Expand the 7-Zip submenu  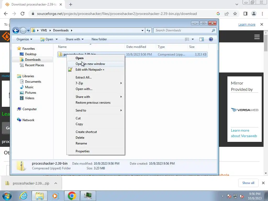(96, 83)
